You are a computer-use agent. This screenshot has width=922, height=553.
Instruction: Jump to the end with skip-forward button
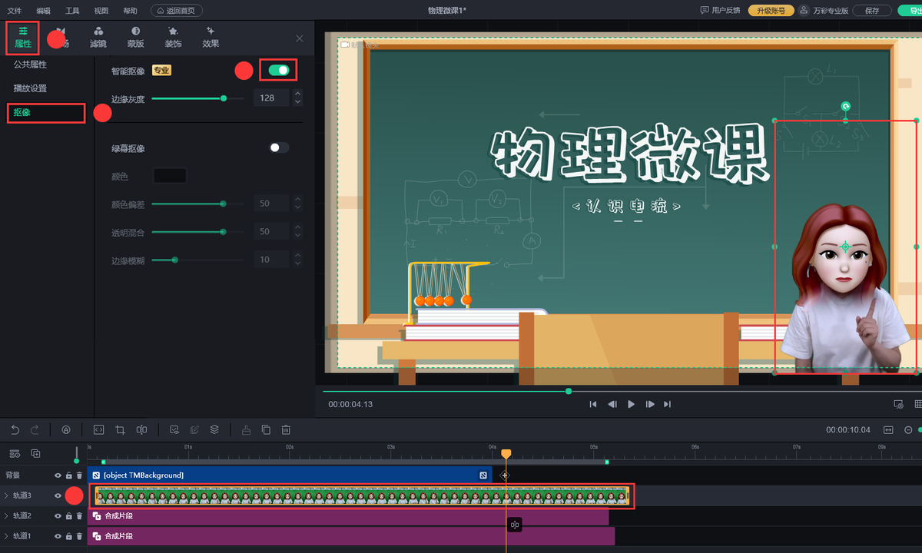pos(668,404)
